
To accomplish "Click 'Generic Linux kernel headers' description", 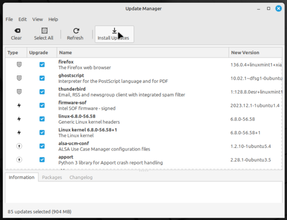I will pos(89,122).
